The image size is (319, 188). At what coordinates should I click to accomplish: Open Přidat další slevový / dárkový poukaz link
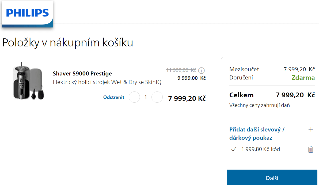[x=257, y=134]
